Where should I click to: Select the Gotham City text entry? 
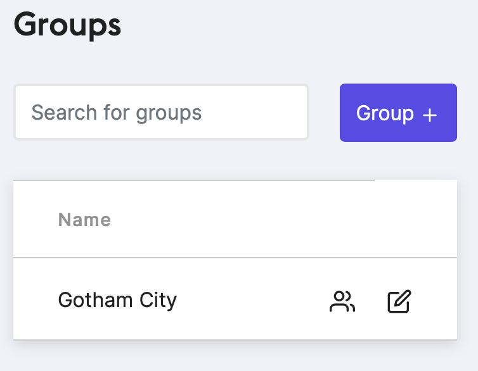tap(117, 300)
